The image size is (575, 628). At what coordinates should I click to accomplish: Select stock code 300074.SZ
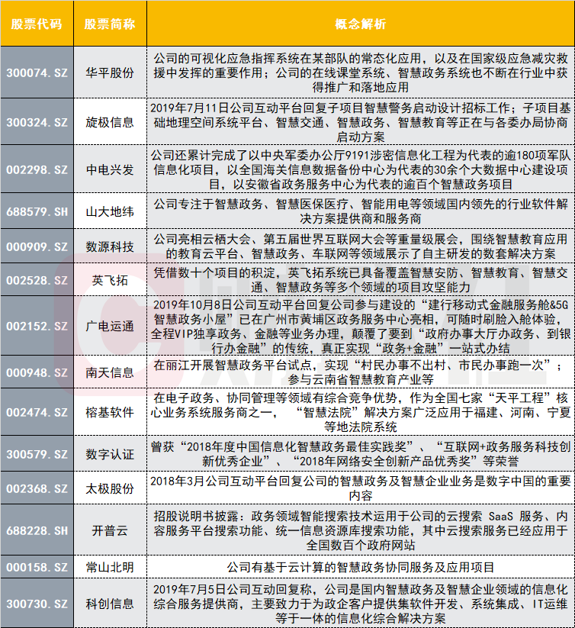click(37, 73)
